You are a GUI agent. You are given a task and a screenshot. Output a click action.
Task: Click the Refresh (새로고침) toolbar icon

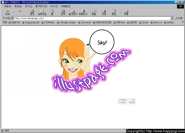[42, 12]
